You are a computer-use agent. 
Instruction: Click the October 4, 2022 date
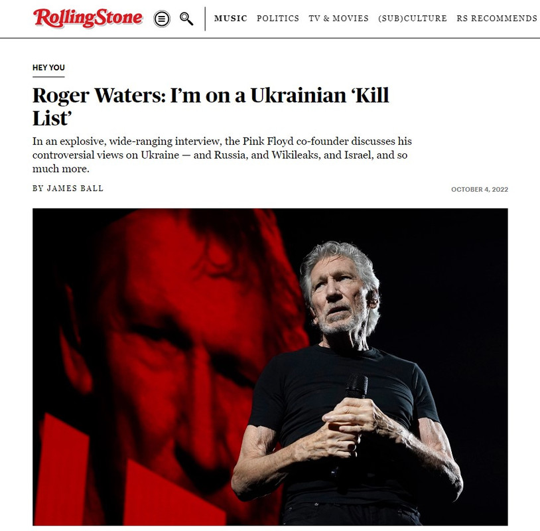click(480, 189)
